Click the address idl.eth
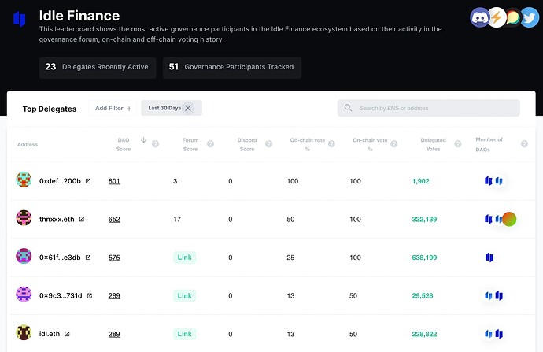 pos(50,334)
